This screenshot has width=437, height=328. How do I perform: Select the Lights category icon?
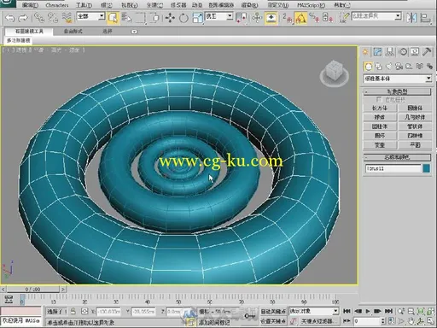tap(388, 67)
